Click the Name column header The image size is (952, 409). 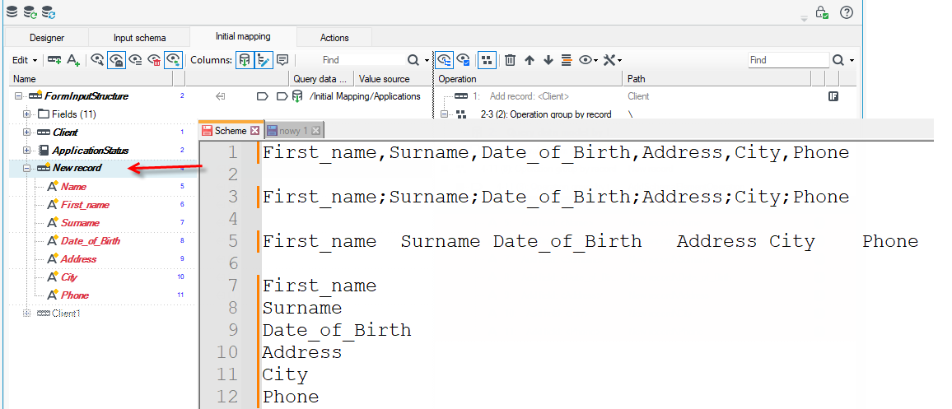tap(91, 79)
